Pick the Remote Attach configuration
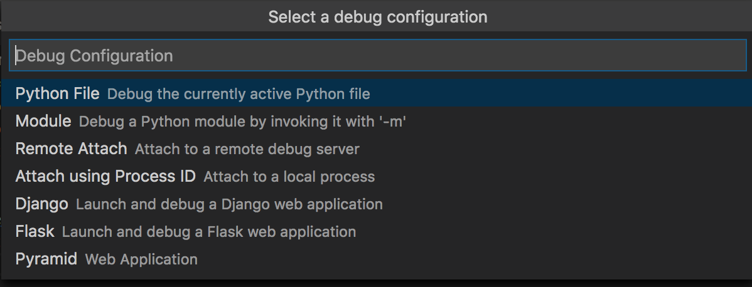The height and width of the screenshot is (287, 752). pos(71,149)
